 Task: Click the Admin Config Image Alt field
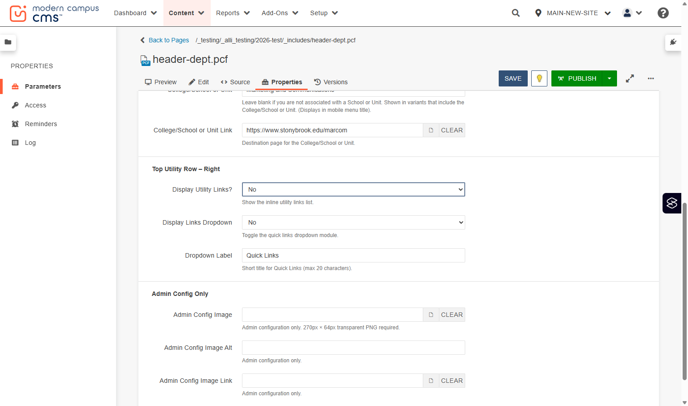point(354,348)
